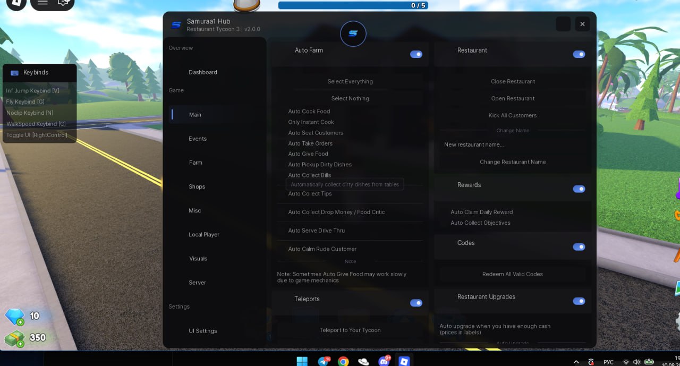
Task: Switch to the Events sidebar tab
Action: [x=197, y=139]
